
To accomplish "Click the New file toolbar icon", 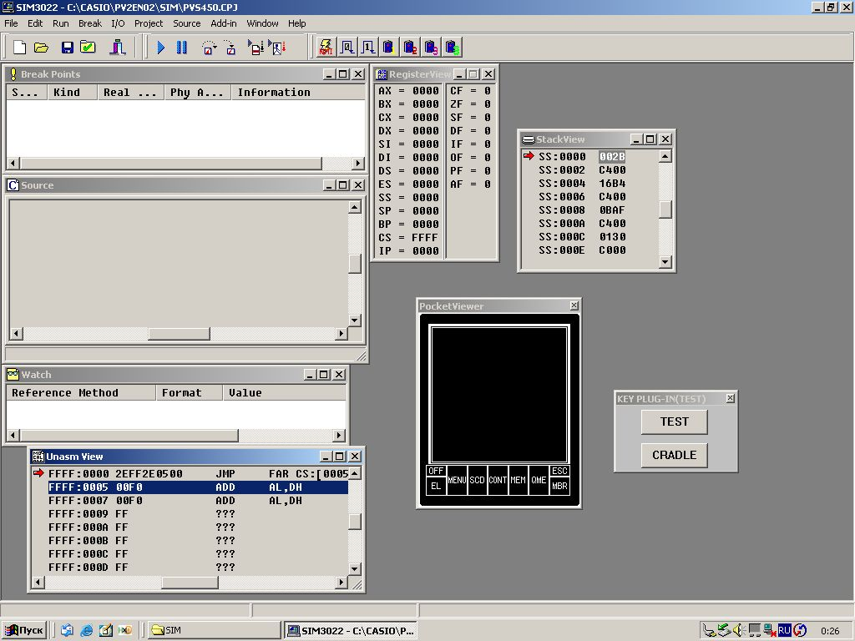I will (20, 48).
